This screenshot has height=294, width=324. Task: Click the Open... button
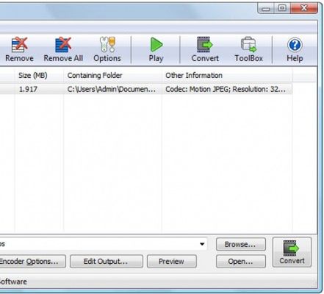[241, 262]
